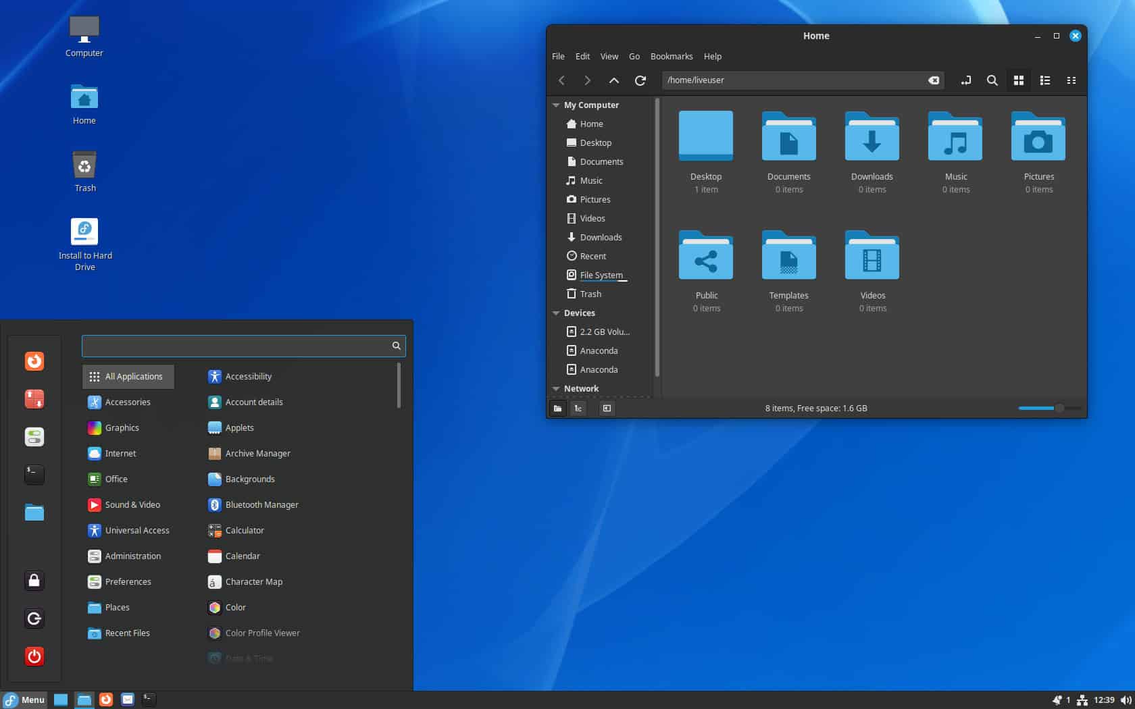Collapse the My Computer section in the sidebar
The height and width of the screenshot is (709, 1135).
(557, 105)
